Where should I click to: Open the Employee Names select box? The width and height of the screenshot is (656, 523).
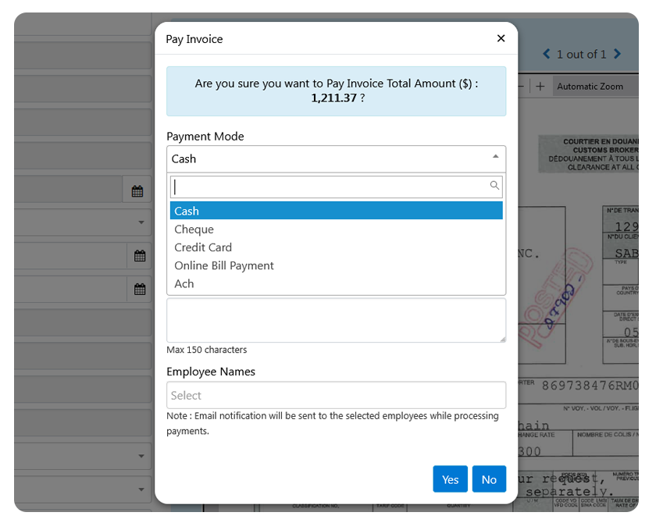(x=336, y=395)
